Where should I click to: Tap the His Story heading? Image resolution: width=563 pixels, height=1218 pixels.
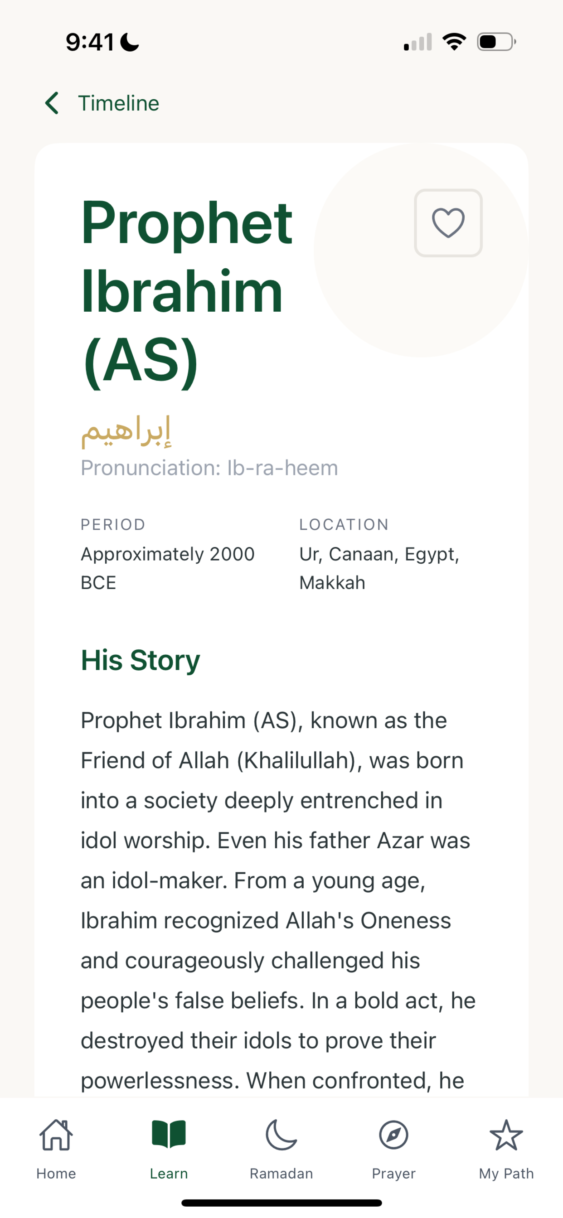pyautogui.click(x=141, y=660)
